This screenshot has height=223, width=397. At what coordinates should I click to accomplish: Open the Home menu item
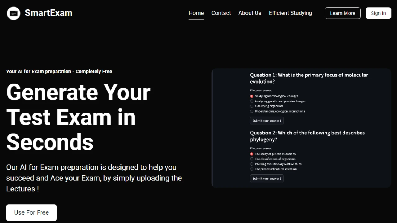pyautogui.click(x=196, y=13)
